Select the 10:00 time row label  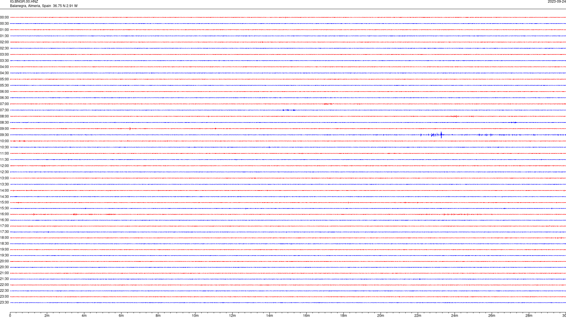pyautogui.click(x=4, y=141)
